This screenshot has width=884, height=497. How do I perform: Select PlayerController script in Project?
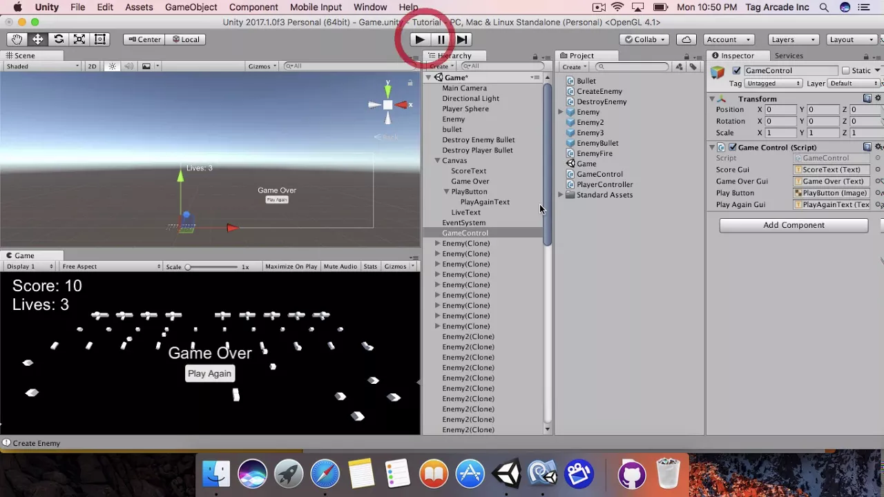(x=604, y=184)
